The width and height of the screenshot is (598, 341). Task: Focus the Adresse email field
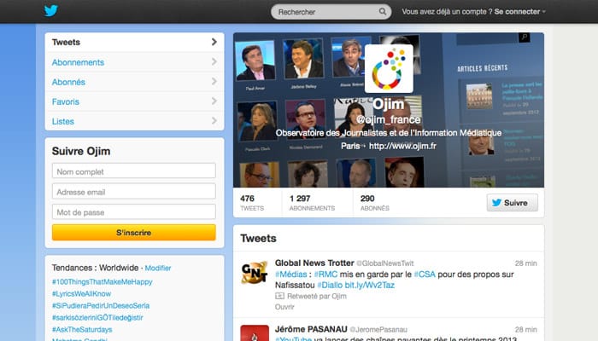point(133,191)
